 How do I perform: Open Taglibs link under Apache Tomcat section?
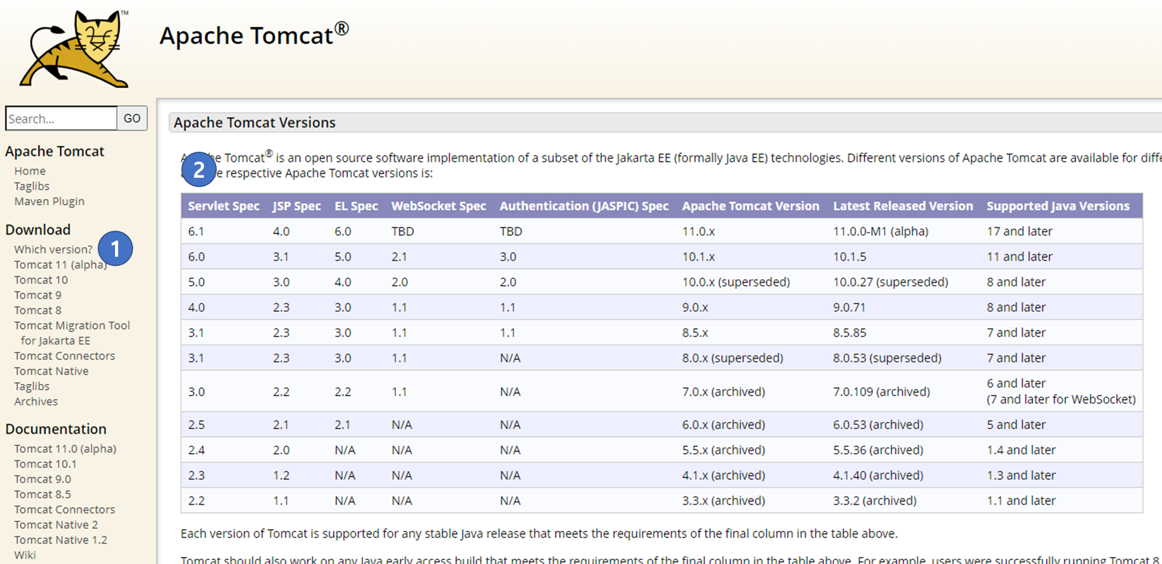point(32,186)
